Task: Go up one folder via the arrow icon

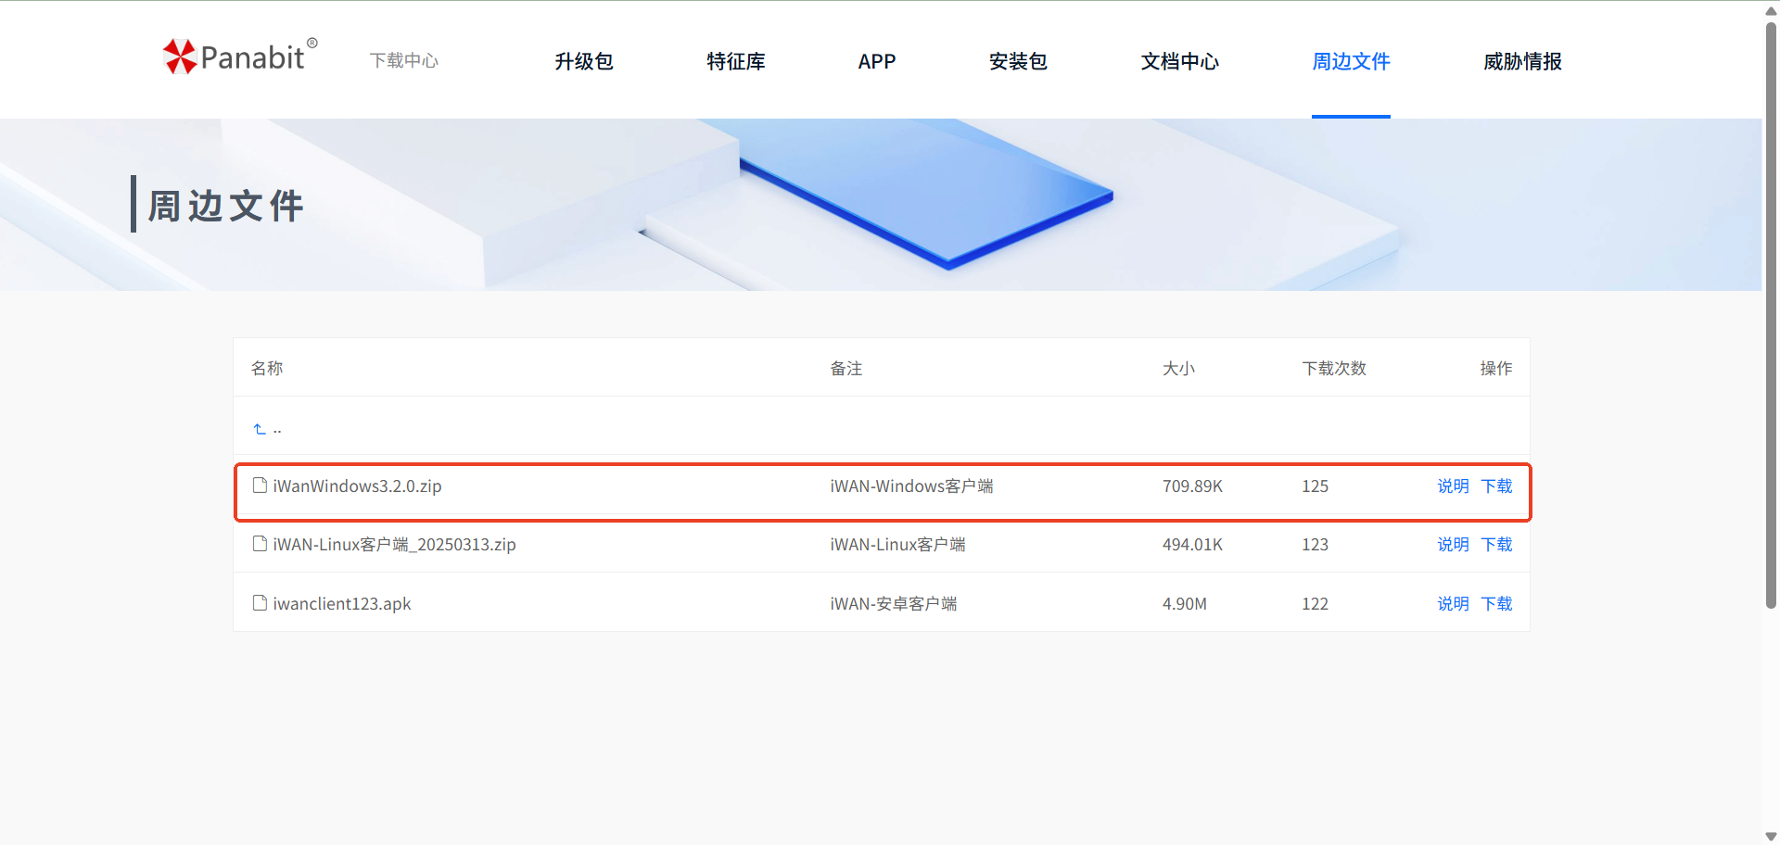Action: click(260, 429)
